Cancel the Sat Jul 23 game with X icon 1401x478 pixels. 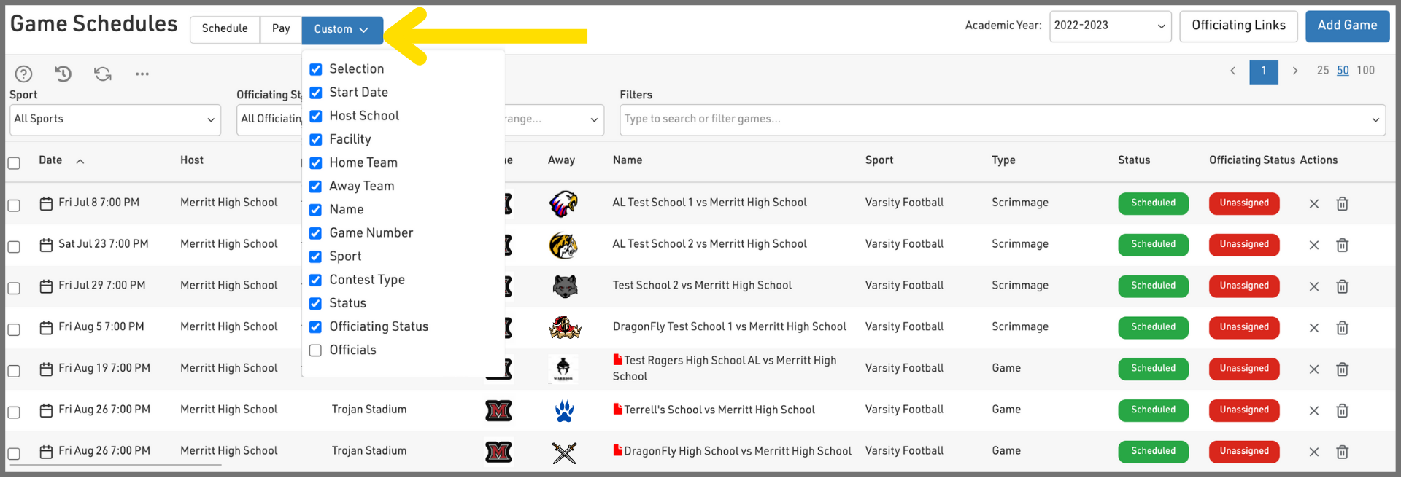(1313, 246)
